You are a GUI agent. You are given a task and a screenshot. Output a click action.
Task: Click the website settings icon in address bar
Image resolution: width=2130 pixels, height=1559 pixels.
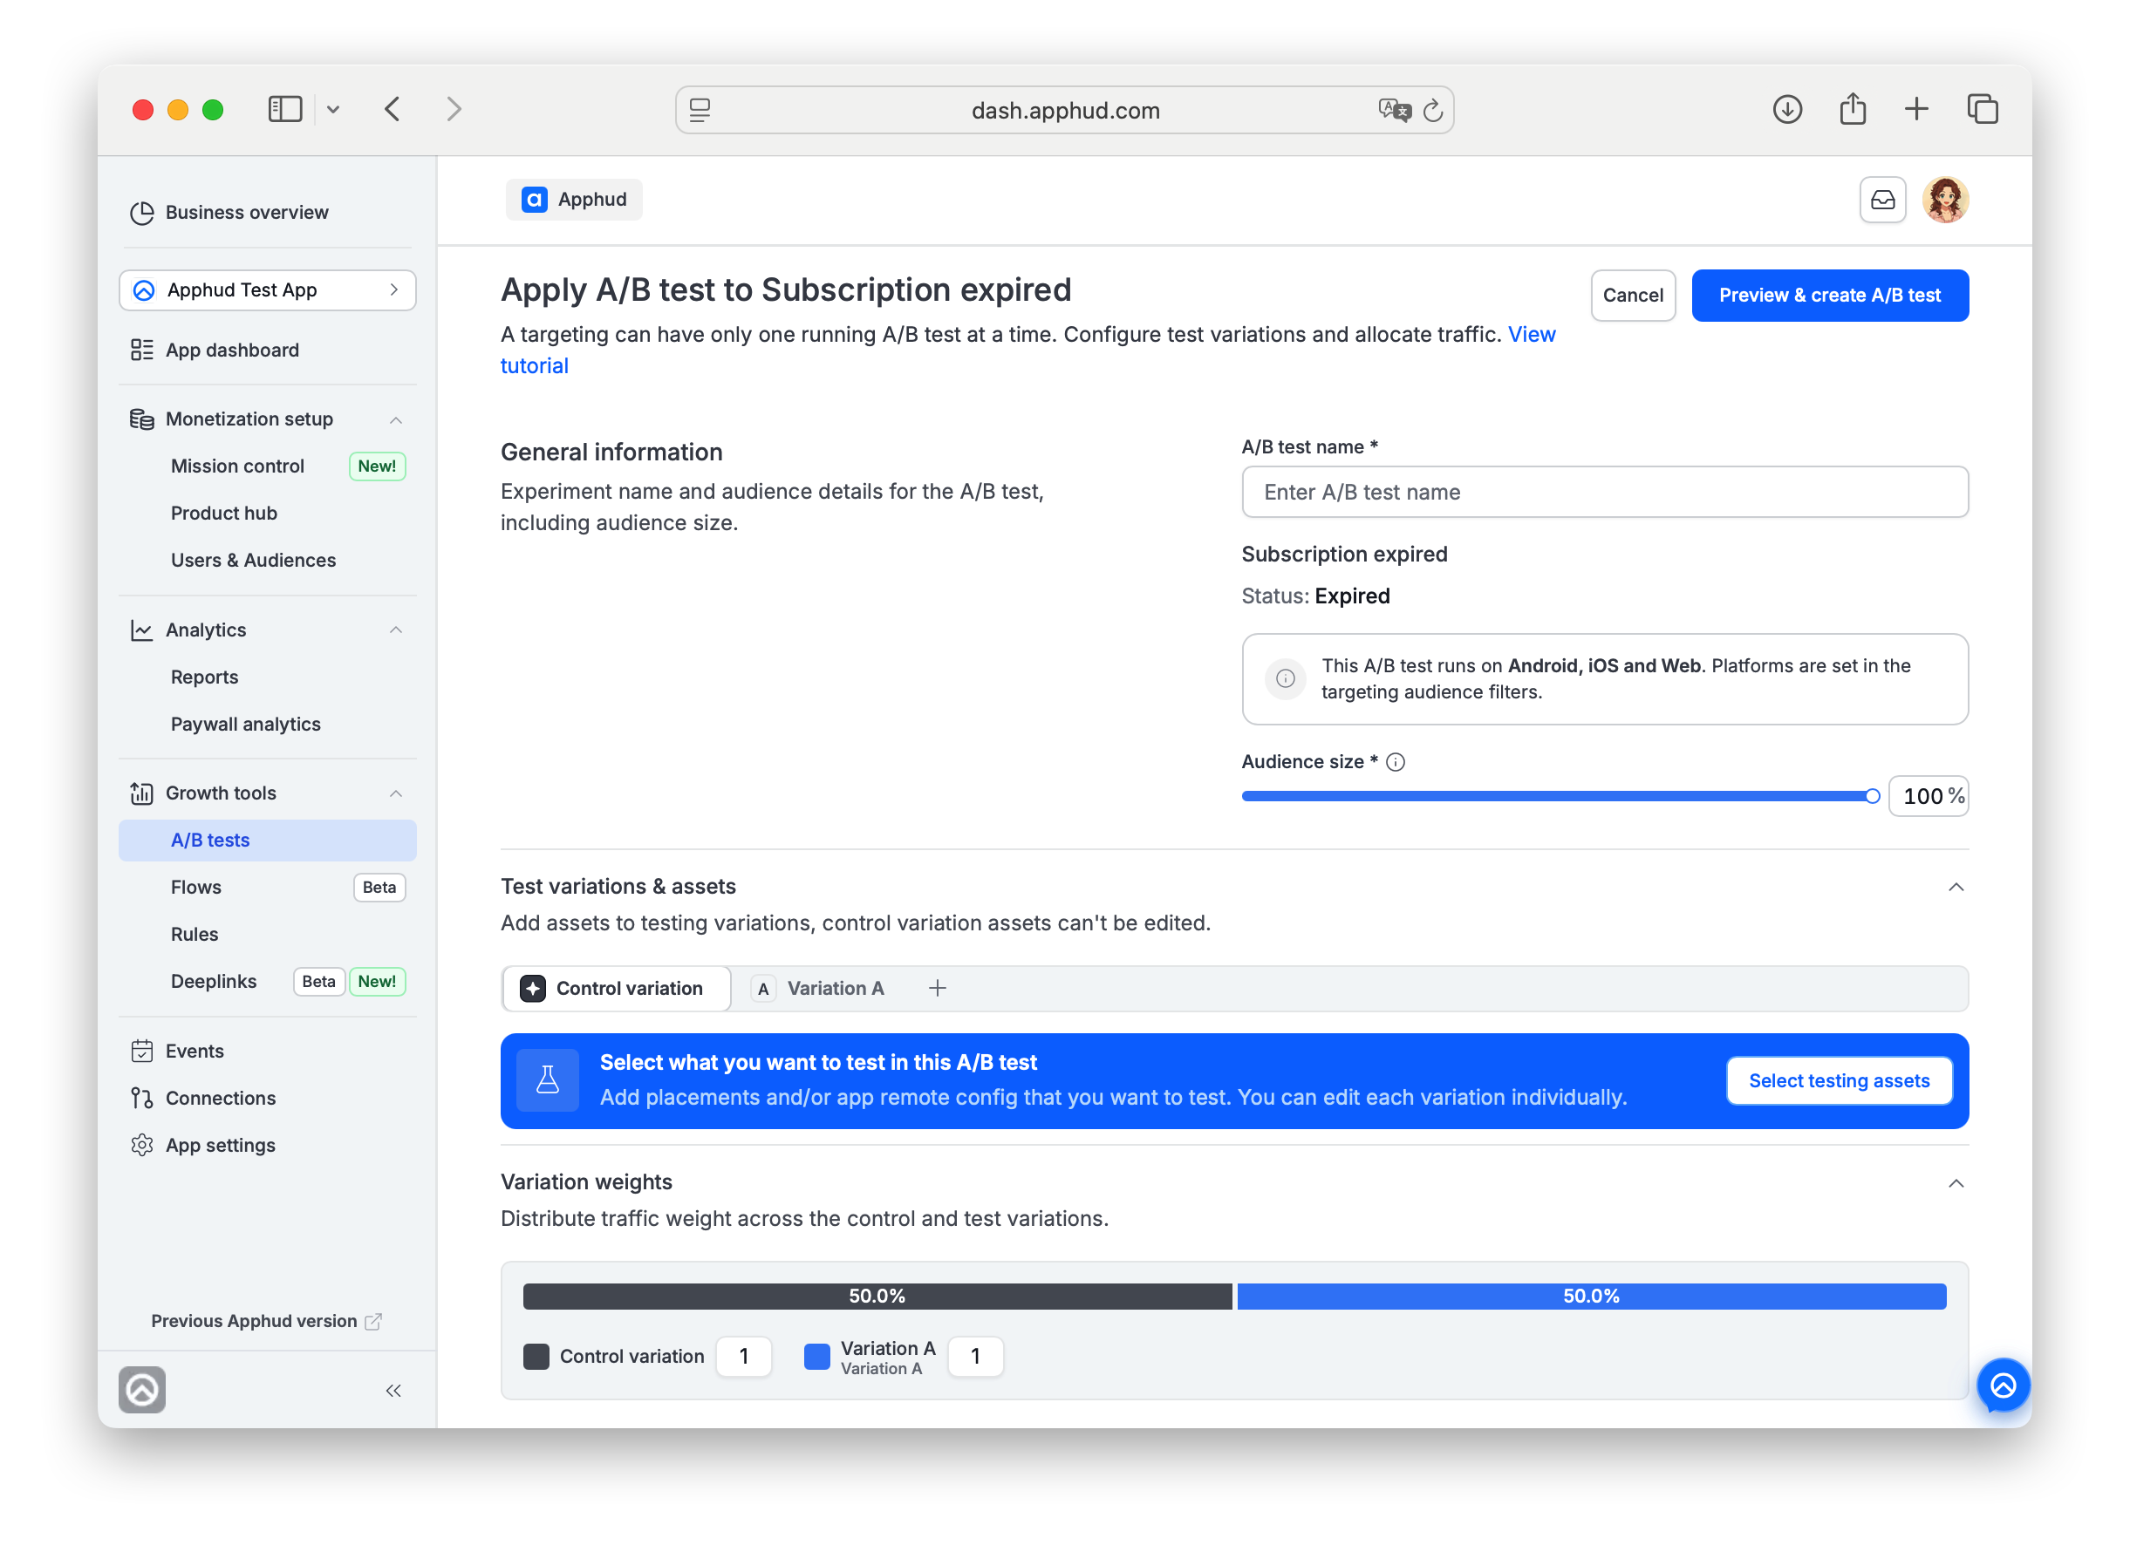pos(700,111)
